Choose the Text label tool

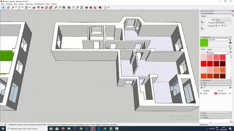tap(60, 7)
